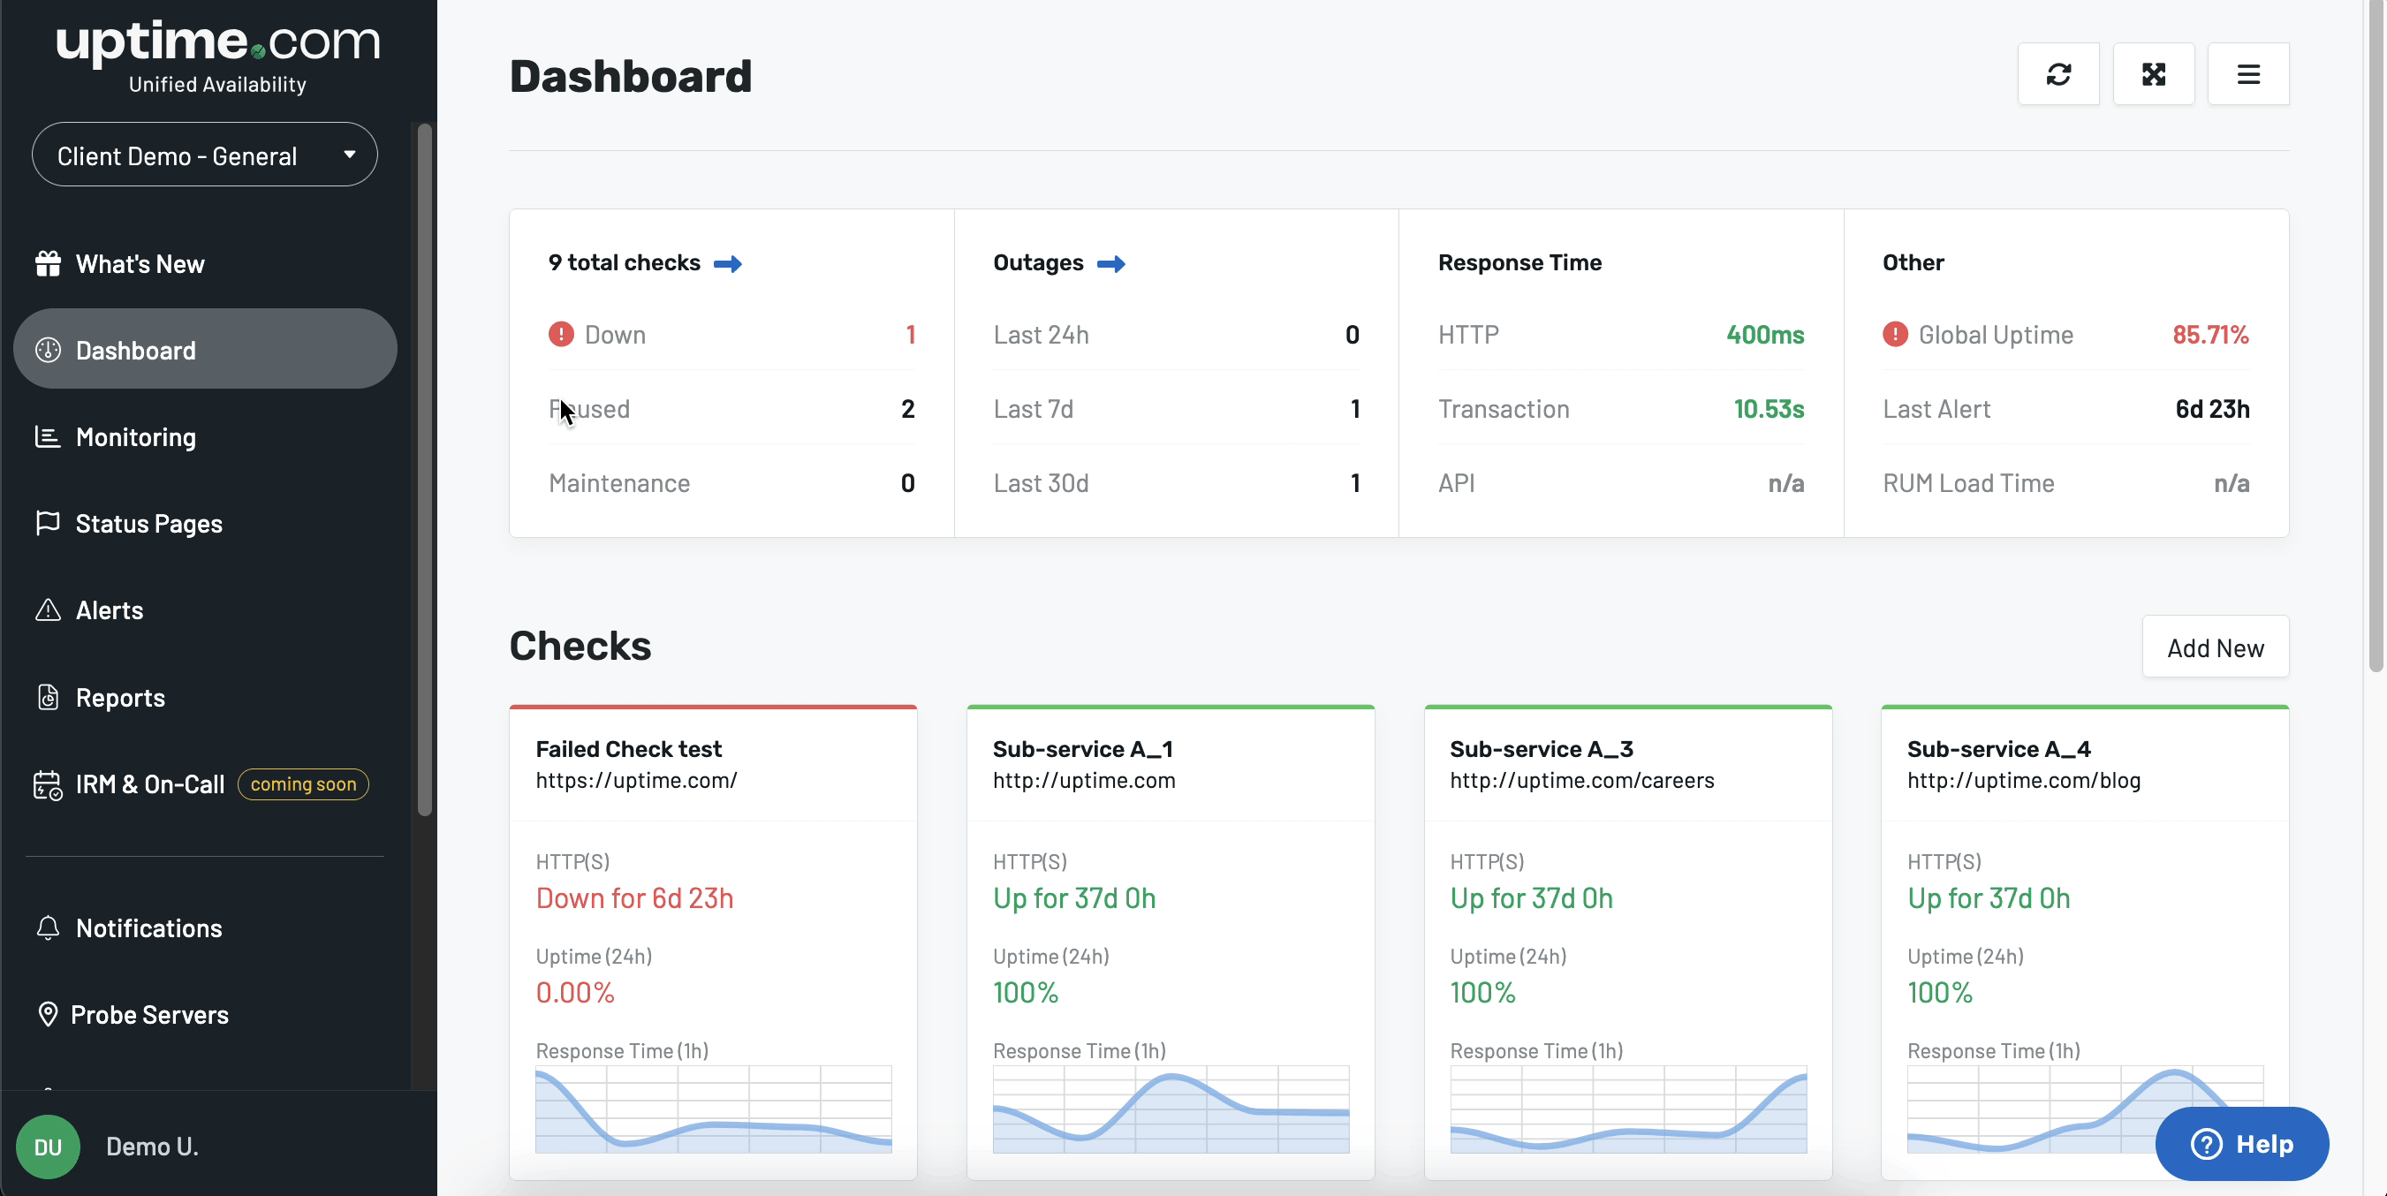2387x1196 pixels.
Task: Click the Notifications bell icon
Action: pos(49,927)
